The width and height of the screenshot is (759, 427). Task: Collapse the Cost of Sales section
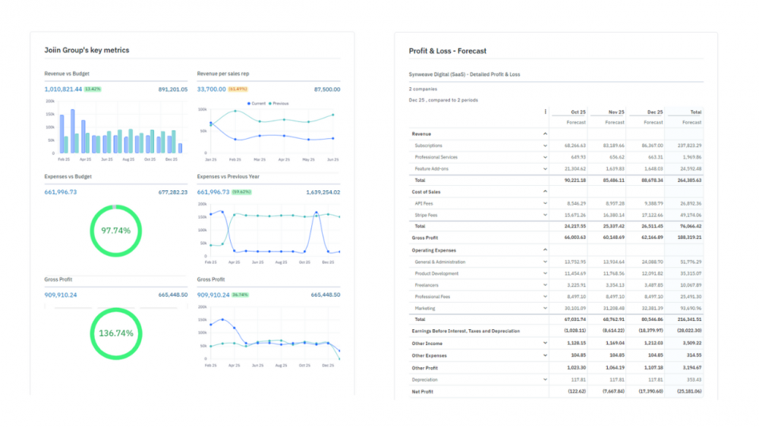545,192
